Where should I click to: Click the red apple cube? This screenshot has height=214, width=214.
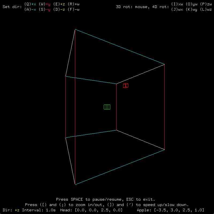125,86
